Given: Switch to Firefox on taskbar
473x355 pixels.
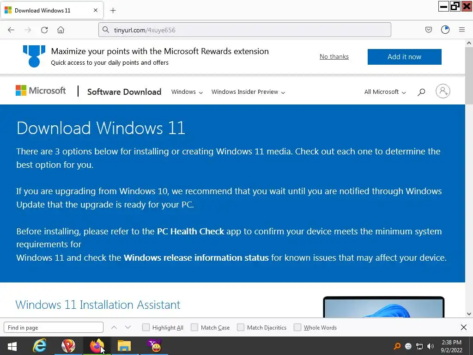Looking at the screenshot, I should click(x=97, y=346).
